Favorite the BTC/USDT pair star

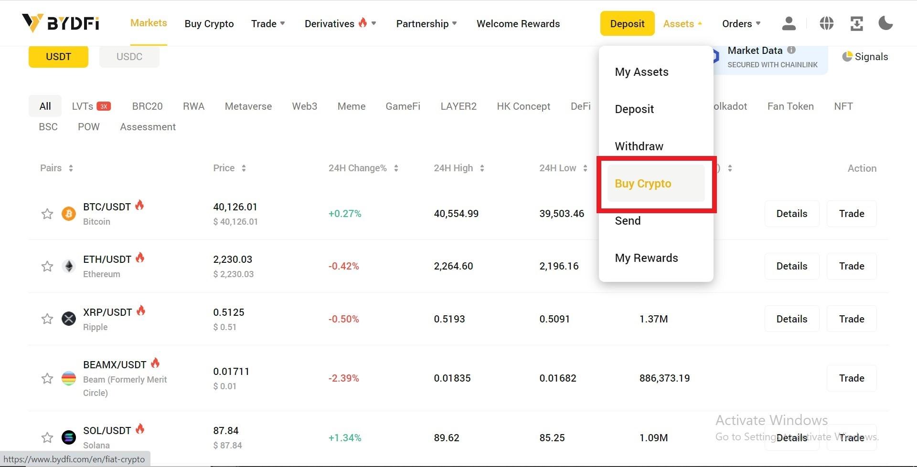(x=47, y=214)
